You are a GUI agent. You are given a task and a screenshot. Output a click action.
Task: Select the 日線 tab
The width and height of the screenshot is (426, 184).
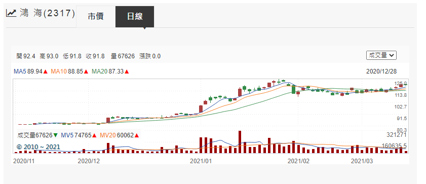click(135, 17)
